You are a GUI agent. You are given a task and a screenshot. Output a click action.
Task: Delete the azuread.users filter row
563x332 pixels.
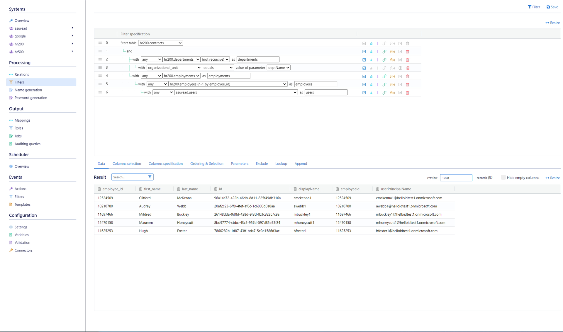point(407,93)
